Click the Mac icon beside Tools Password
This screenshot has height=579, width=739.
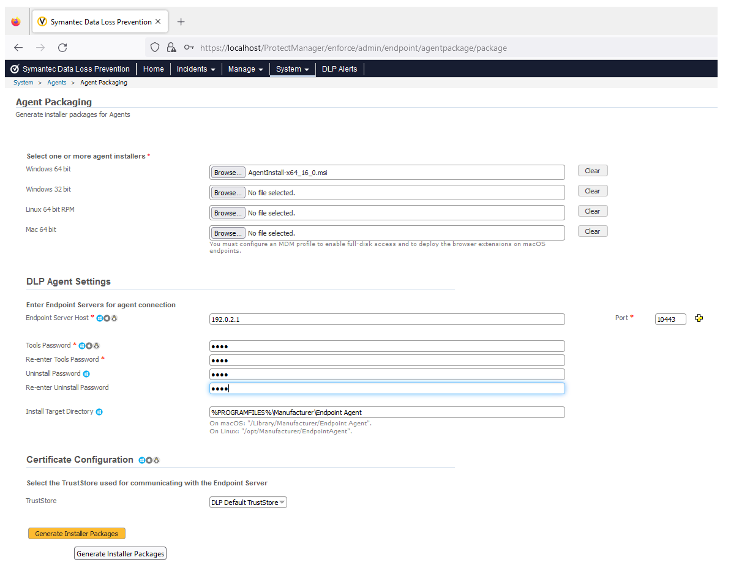pyautogui.click(x=89, y=346)
